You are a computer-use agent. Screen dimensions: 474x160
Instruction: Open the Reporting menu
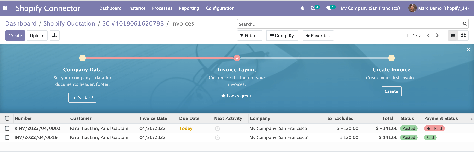click(189, 8)
